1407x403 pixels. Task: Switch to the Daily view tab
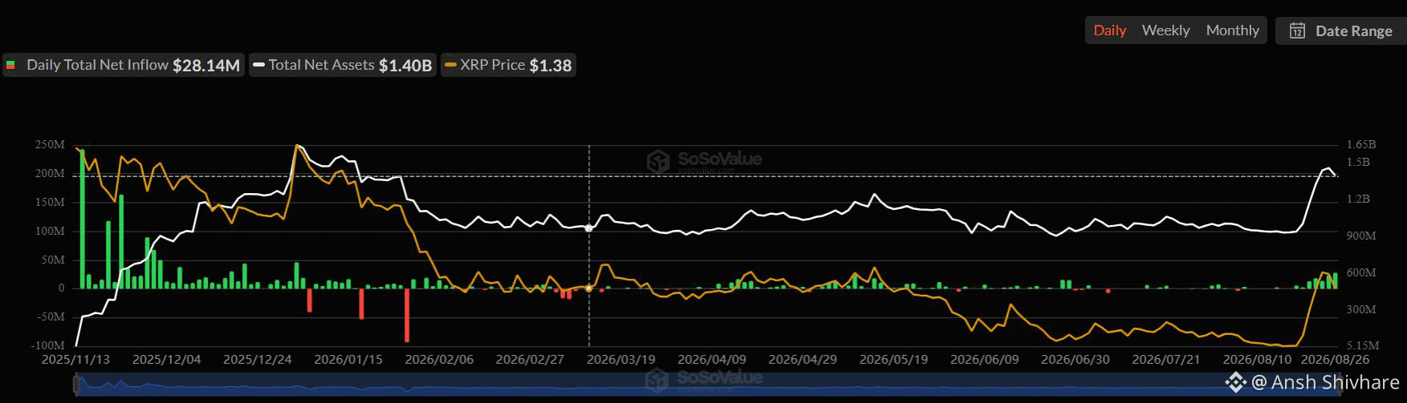[x=1110, y=30]
